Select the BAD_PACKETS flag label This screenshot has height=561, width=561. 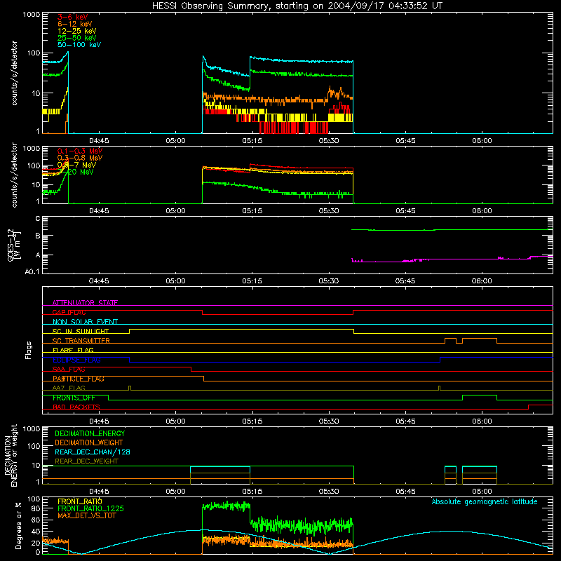[x=76, y=407]
